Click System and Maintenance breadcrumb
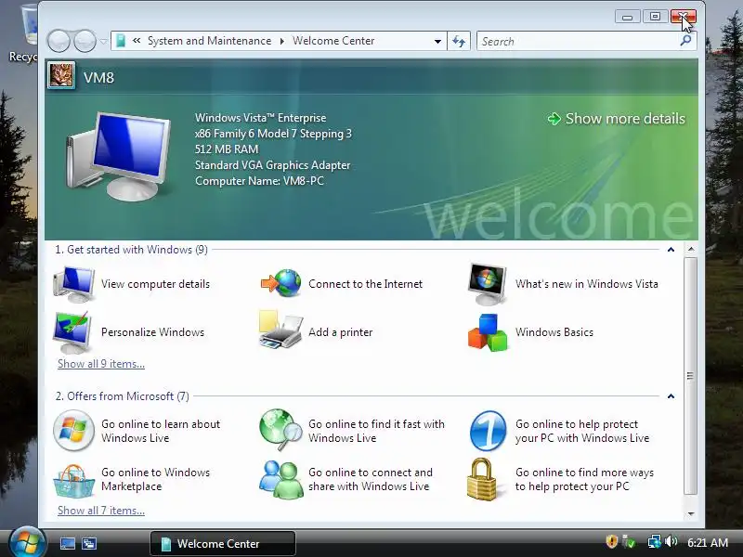The width and height of the screenshot is (743, 557). [x=210, y=41]
